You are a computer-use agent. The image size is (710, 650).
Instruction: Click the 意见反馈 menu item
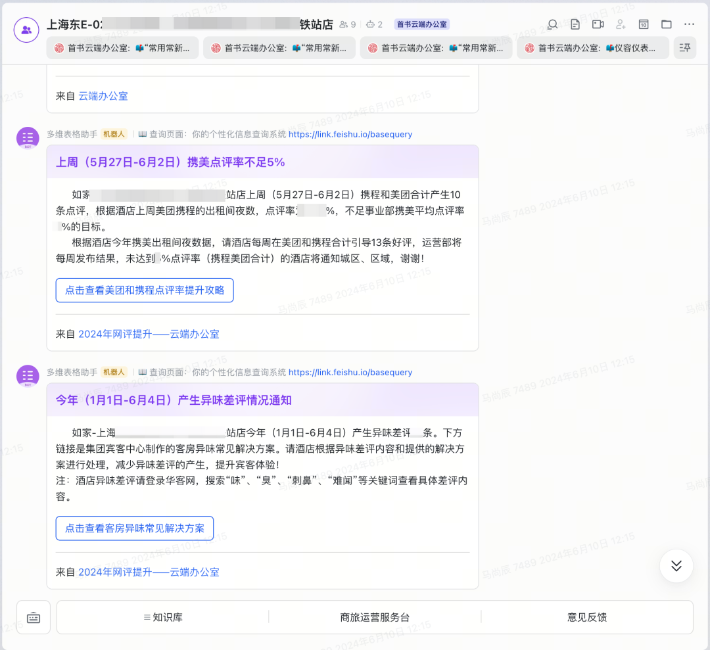coord(587,617)
